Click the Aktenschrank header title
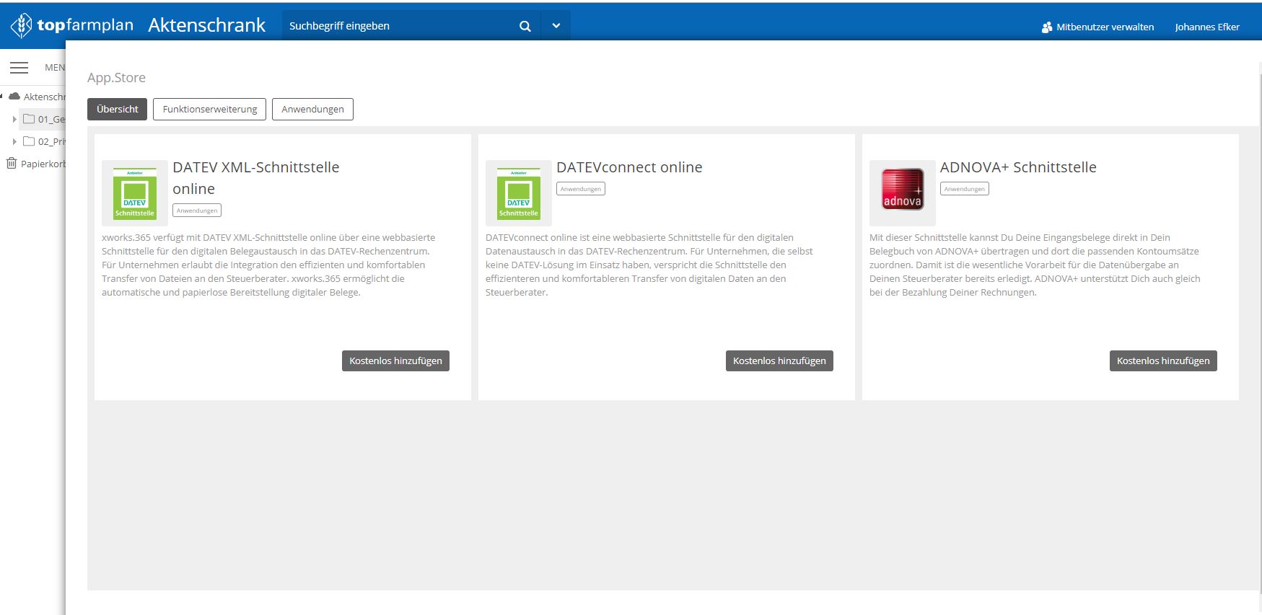This screenshot has height=615, width=1262. pos(207,25)
